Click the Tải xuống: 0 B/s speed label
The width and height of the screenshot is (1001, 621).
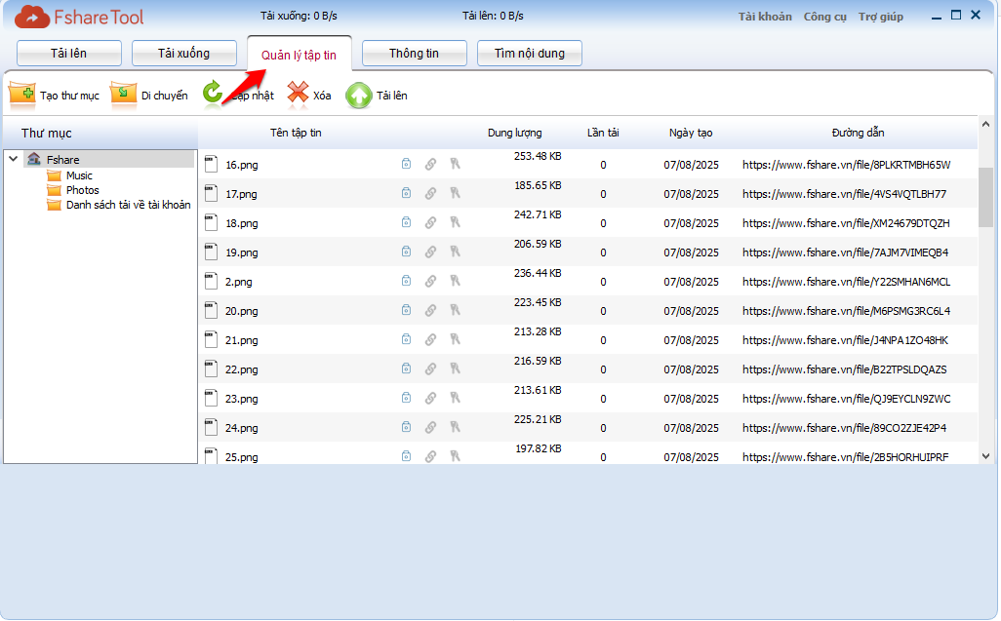pyautogui.click(x=299, y=16)
